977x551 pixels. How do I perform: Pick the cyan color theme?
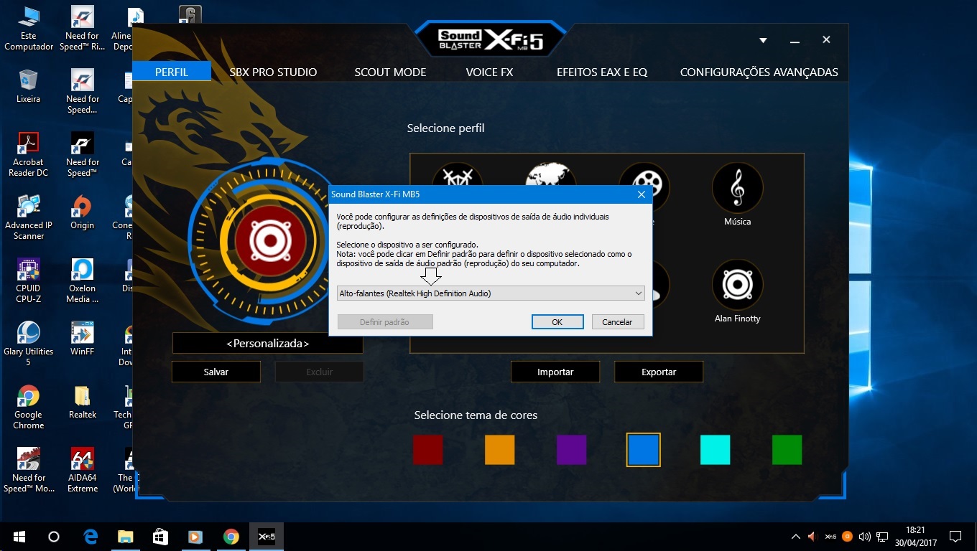coord(716,450)
